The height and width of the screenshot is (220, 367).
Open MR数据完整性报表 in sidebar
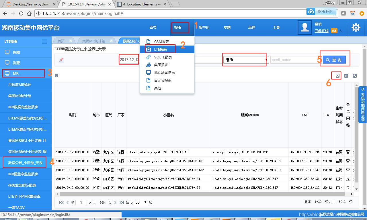click(x=26, y=107)
